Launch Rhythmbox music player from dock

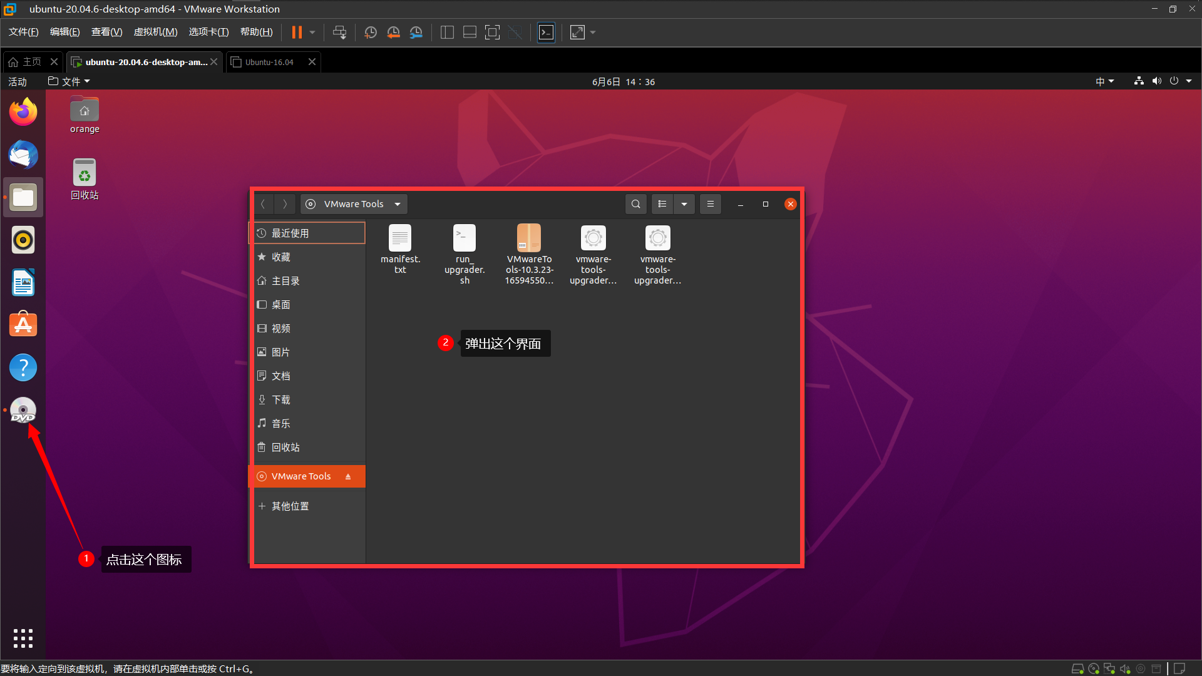(x=23, y=240)
